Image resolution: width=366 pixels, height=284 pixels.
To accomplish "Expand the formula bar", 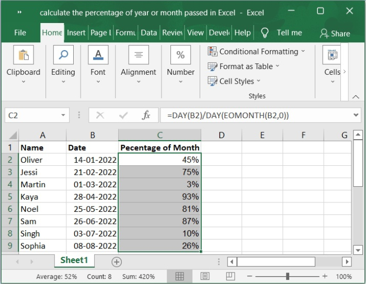I will pyautogui.click(x=356, y=115).
